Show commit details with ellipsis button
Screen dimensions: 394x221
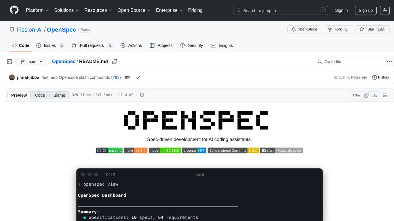pyautogui.click(x=127, y=78)
